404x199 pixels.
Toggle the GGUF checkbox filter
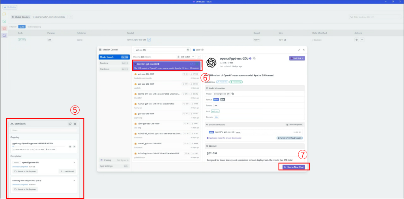pos(194,50)
